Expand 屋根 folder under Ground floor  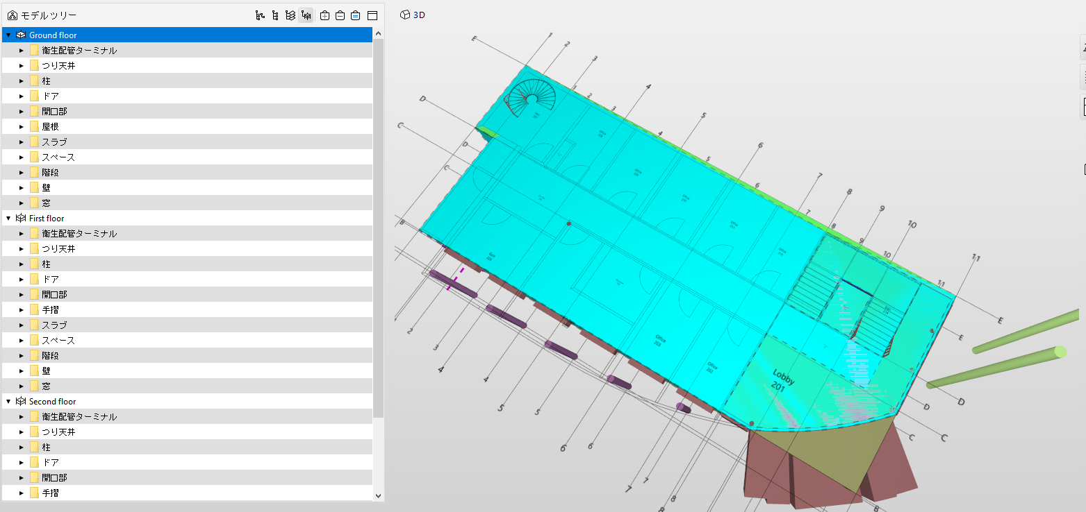22,127
